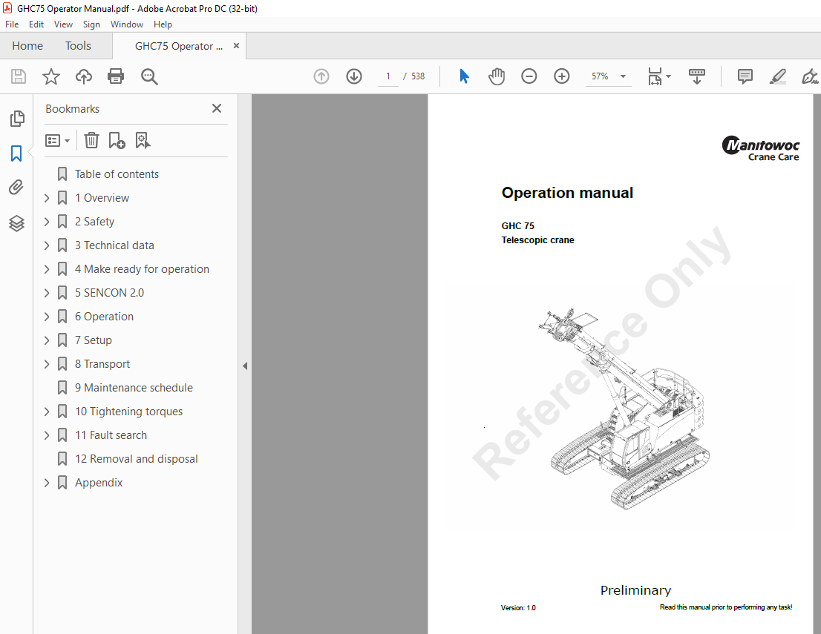Screen dimensions: 821x634
Task: Expand the 8 Transport bookmark
Action: point(47,364)
